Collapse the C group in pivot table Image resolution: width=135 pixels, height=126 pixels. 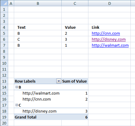point(17,105)
